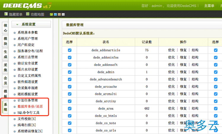Open SQL命令行工具 menu item

pyautogui.click(x=28, y=113)
